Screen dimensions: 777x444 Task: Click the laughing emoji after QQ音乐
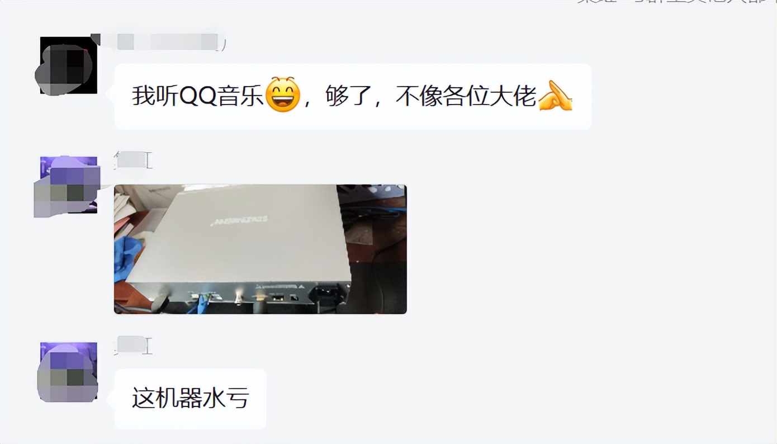coord(282,96)
